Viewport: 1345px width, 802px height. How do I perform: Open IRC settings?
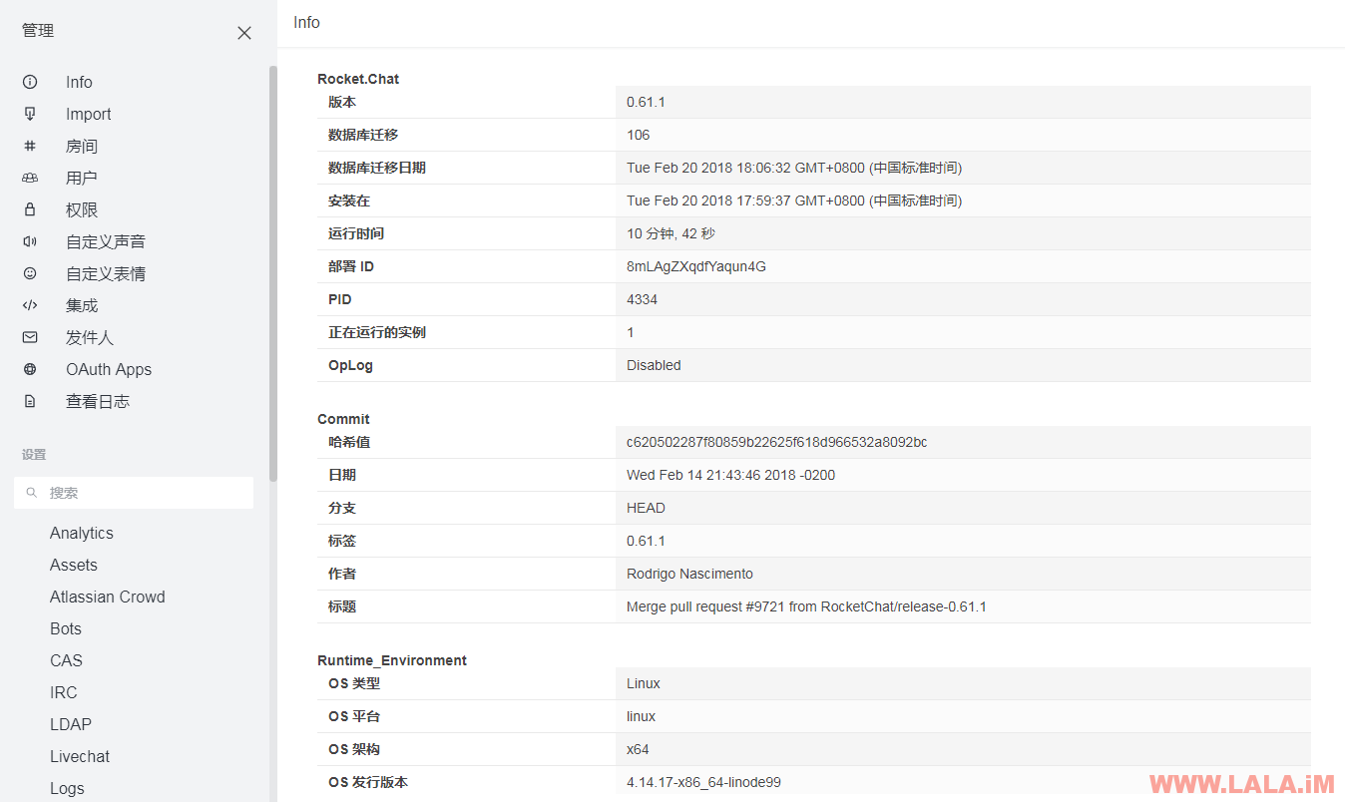pyautogui.click(x=63, y=692)
